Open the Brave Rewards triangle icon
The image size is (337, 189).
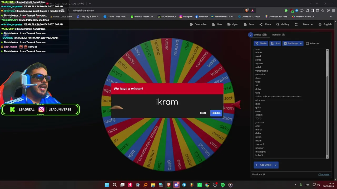click(x=252, y=10)
